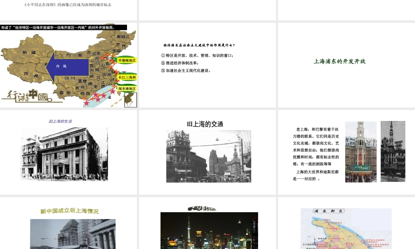415x249 pixels.
Task: Open the 浦东新区 map slide
Action: pyautogui.click(x=346, y=228)
